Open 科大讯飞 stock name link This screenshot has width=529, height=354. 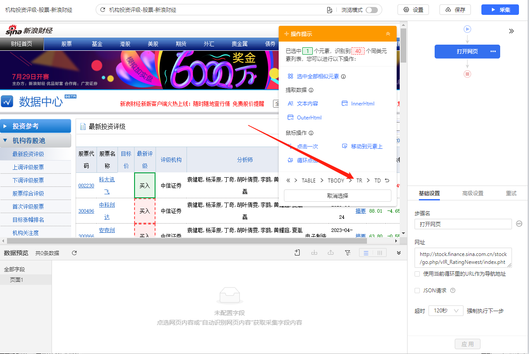click(107, 186)
